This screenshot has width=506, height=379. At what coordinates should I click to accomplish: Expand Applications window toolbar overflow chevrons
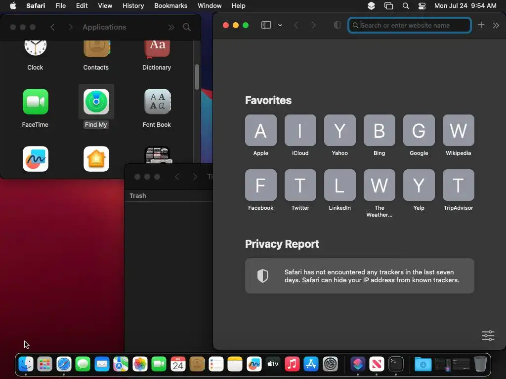point(171,27)
